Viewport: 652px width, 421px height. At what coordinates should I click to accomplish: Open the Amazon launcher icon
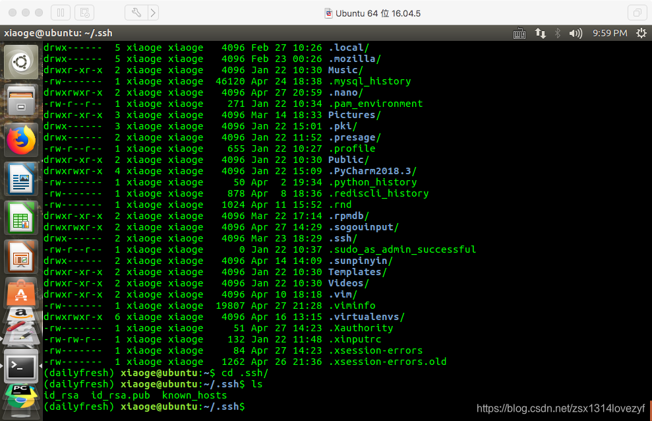pyautogui.click(x=21, y=314)
